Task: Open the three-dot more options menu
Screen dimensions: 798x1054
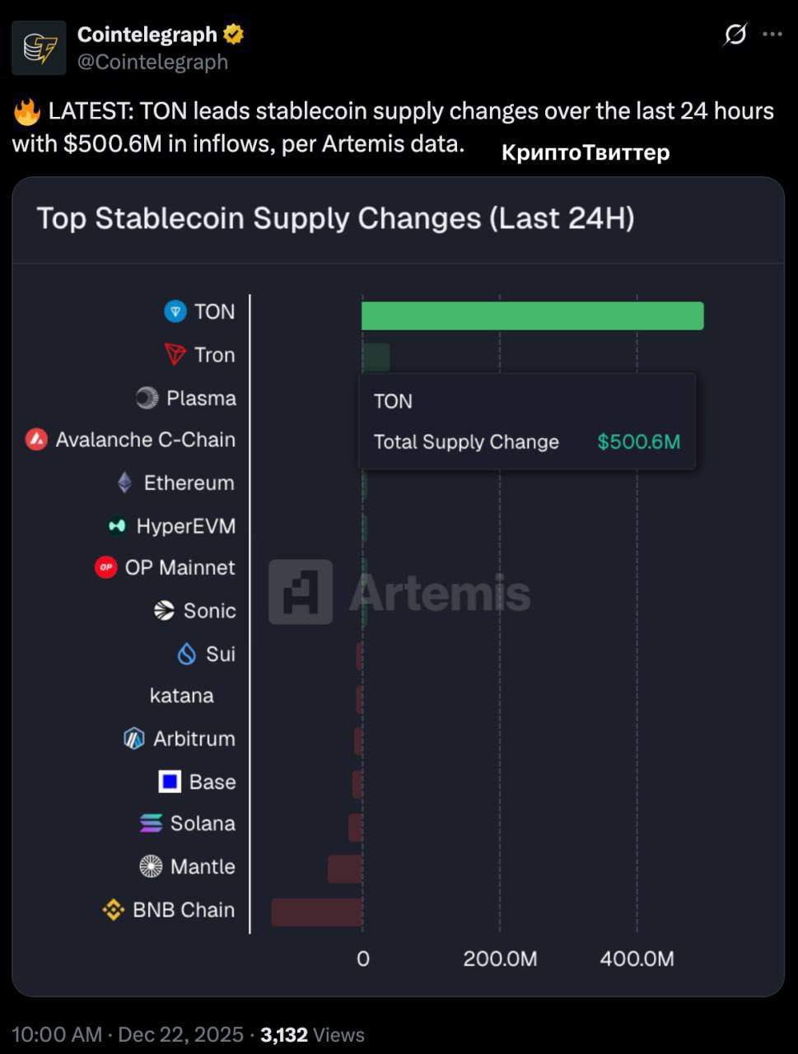Action: pyautogui.click(x=772, y=35)
